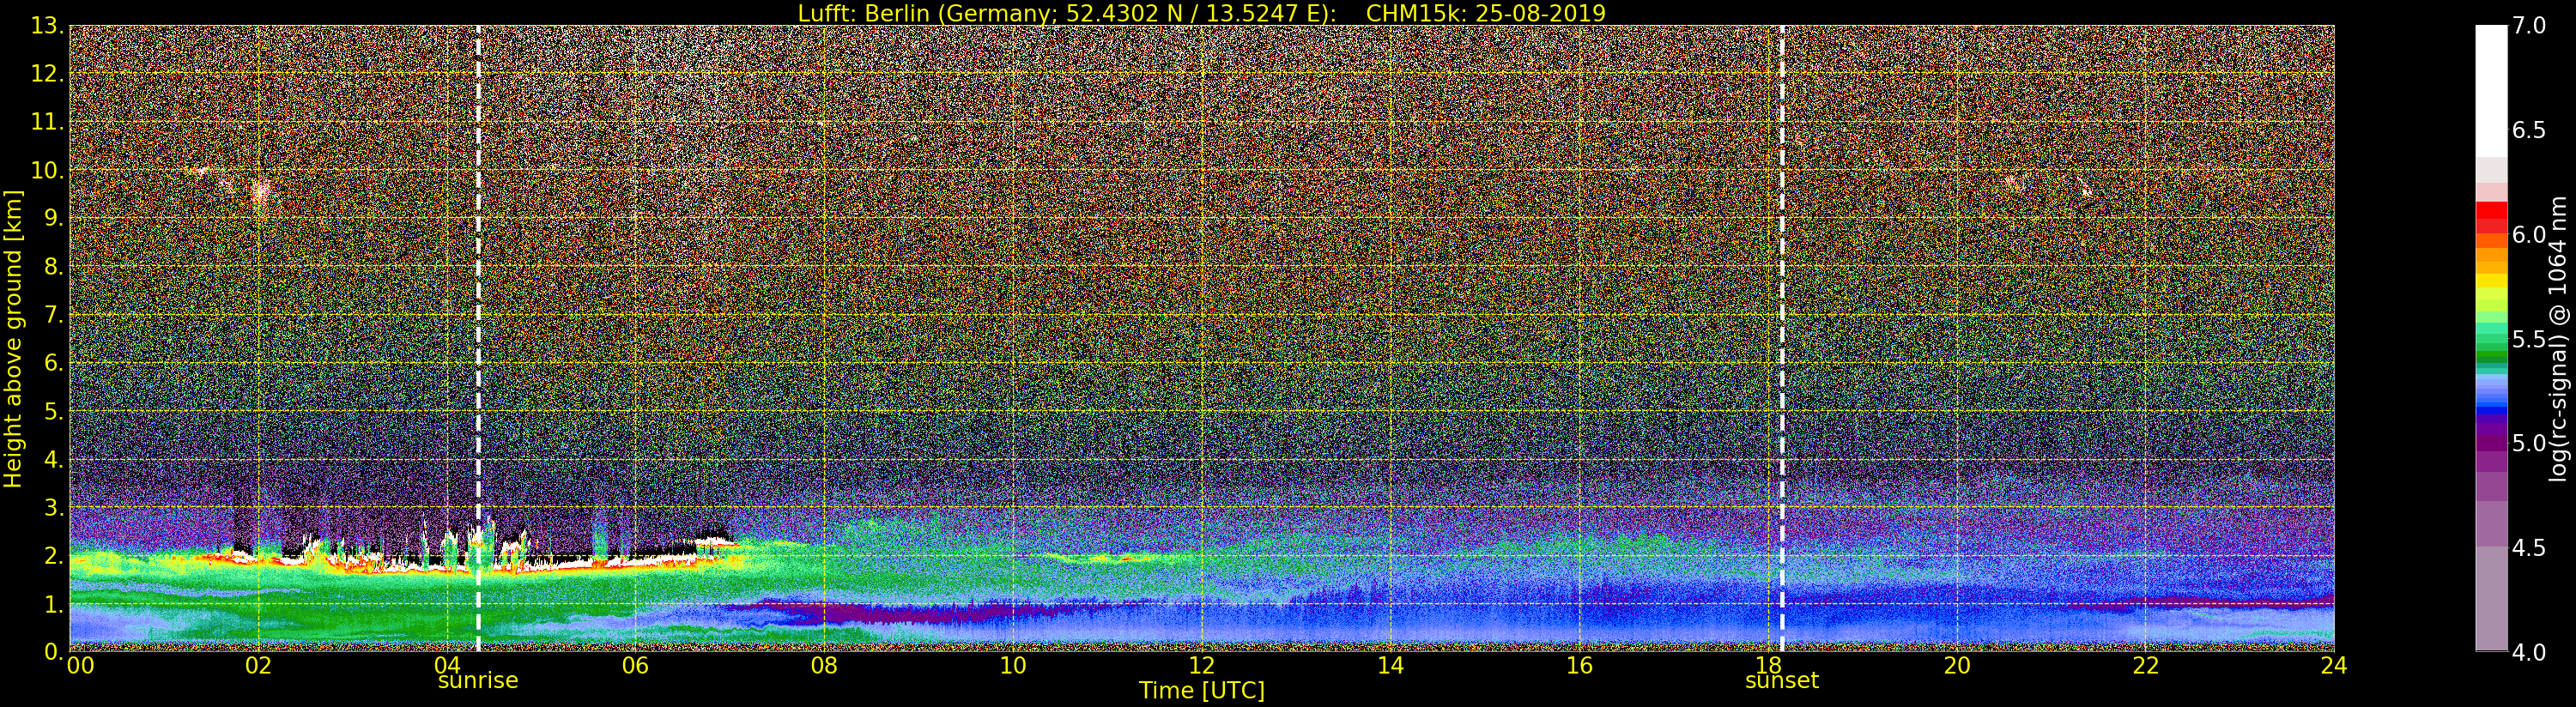Click the time axis tick '16'
Screen dimensions: 2576x707
[x=1579, y=666]
